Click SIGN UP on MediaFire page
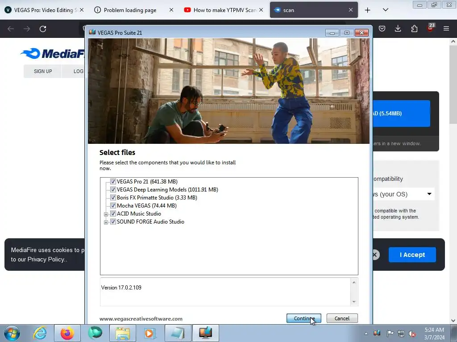This screenshot has height=342, width=457. 43,71
